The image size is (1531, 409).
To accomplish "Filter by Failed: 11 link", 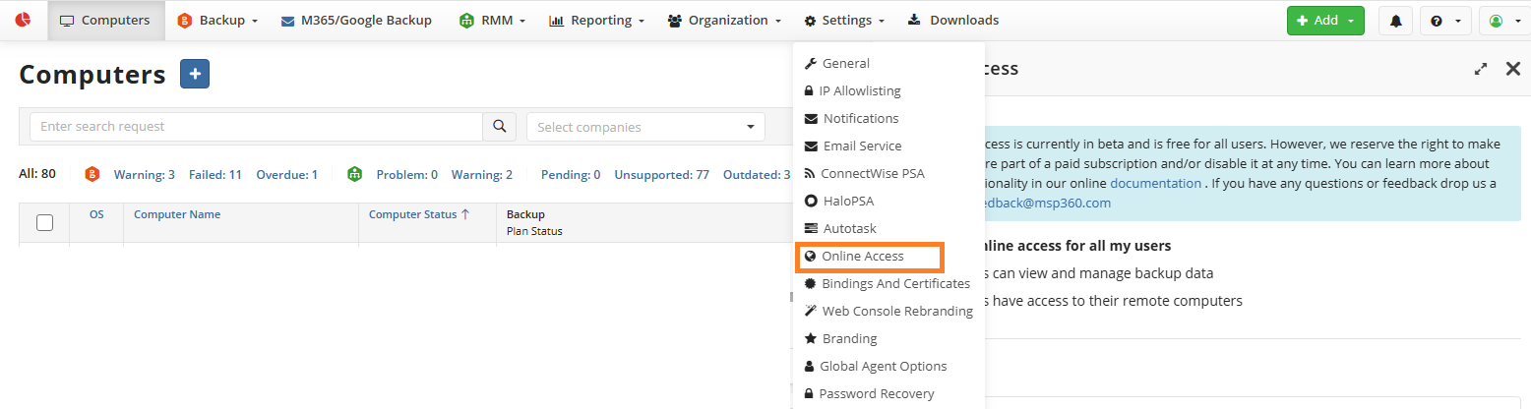I will [x=215, y=174].
